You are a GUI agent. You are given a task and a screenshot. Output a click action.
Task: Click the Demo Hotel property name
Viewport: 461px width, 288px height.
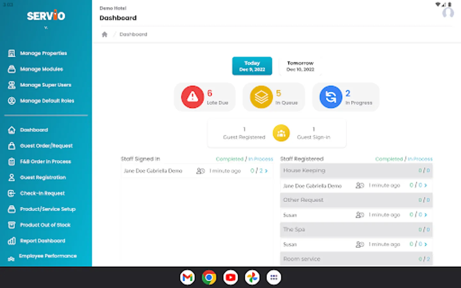(x=113, y=8)
